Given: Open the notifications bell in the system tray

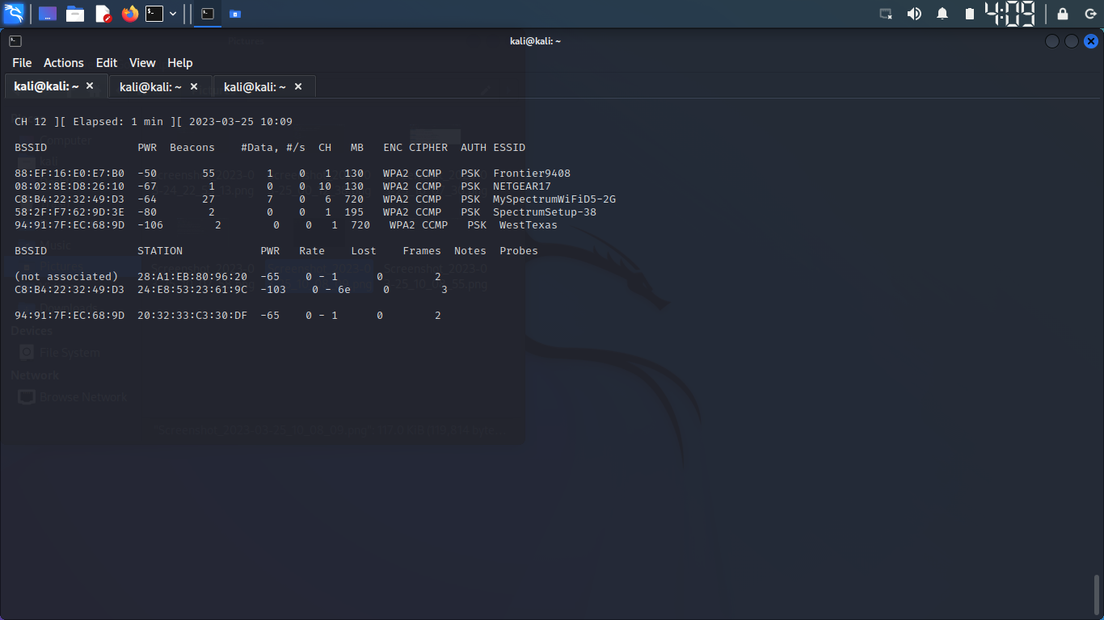Looking at the screenshot, I should point(942,13).
